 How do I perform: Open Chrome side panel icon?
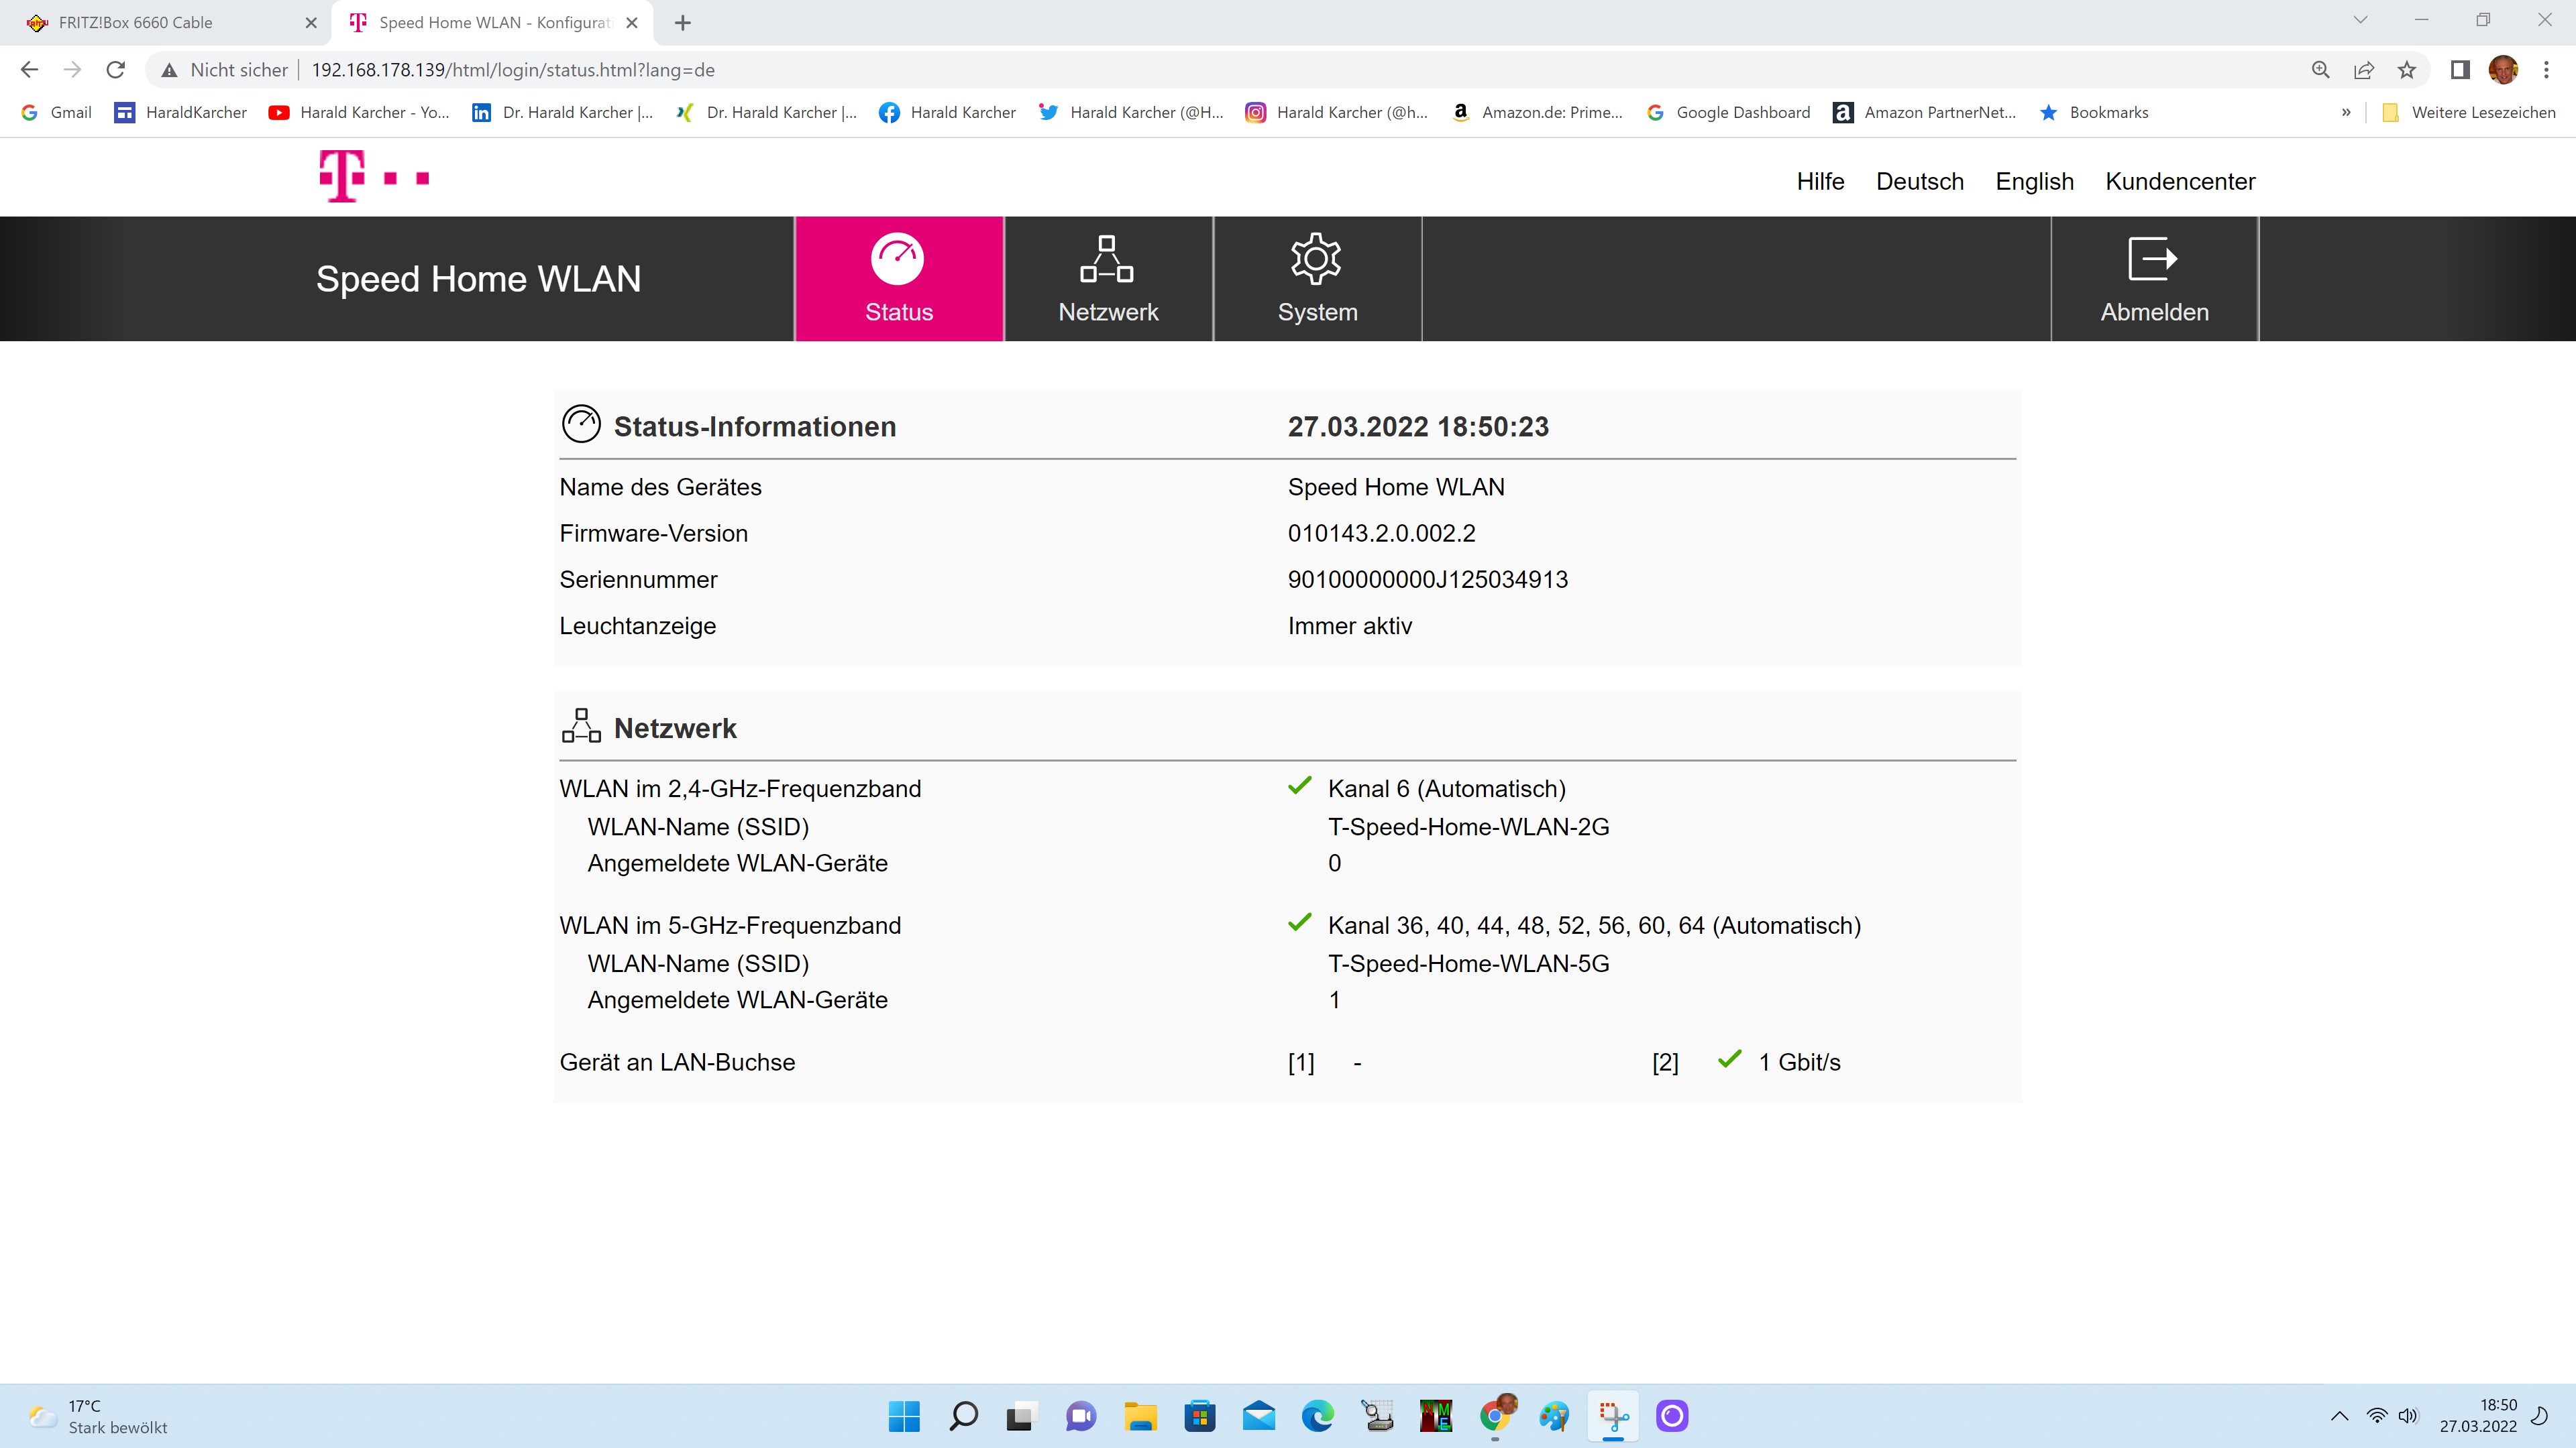coord(2460,70)
